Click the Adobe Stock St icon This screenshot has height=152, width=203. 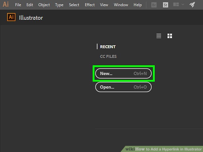(165, 5)
